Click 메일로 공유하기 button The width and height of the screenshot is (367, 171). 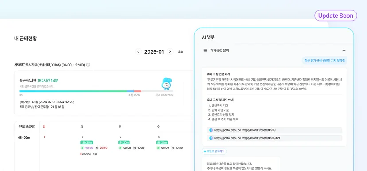pyautogui.click(x=214, y=152)
